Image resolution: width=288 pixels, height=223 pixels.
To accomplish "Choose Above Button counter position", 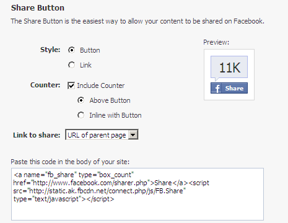I will (x=81, y=100).
